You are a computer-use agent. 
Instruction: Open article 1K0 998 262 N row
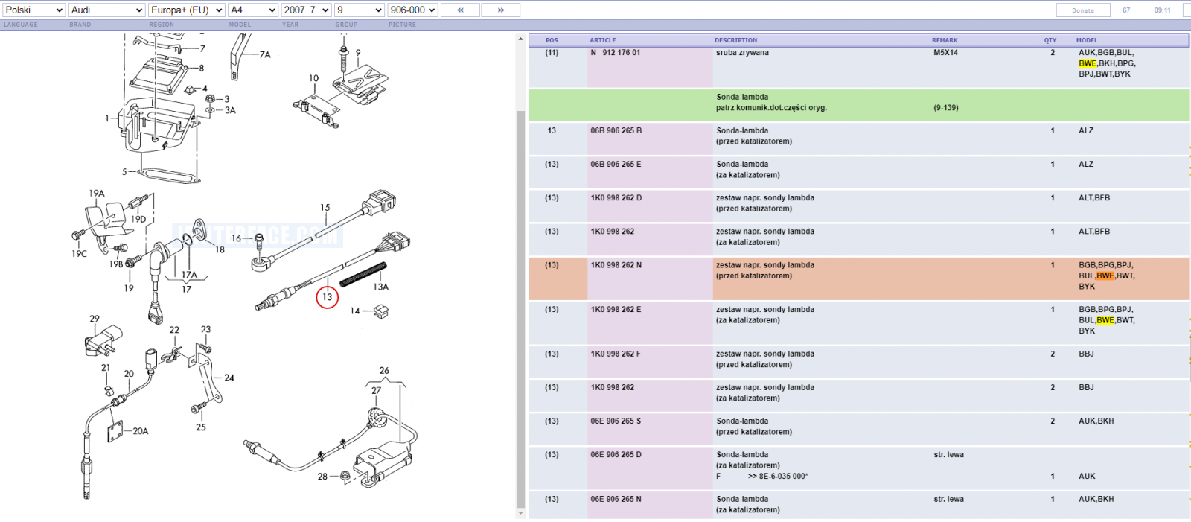tap(858, 278)
